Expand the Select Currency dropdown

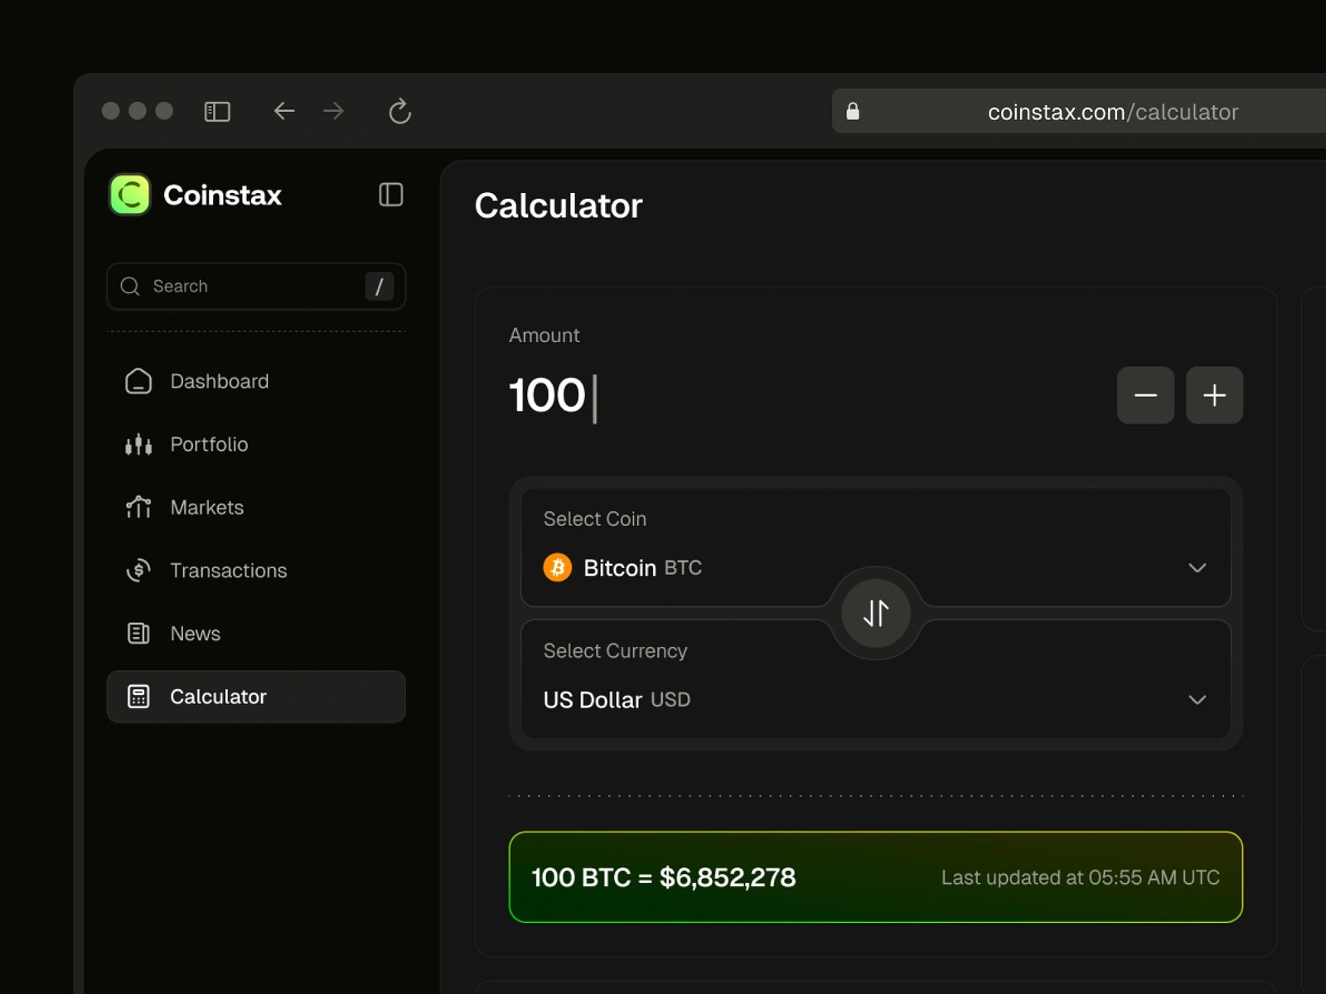tap(1197, 700)
